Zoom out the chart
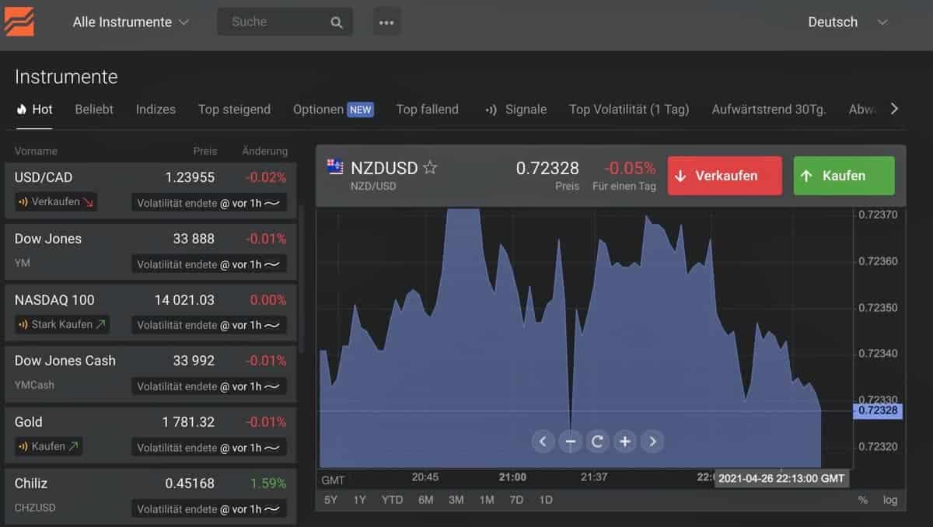Viewport: 933px width, 527px height. point(570,441)
